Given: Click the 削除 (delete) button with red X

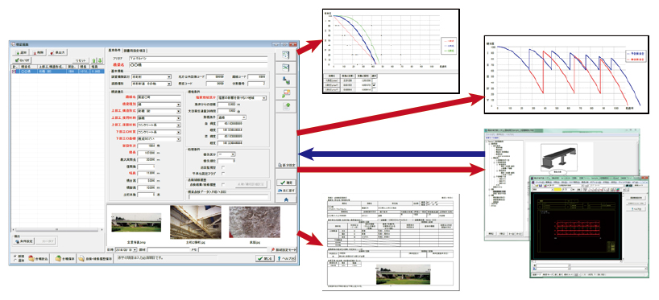Looking at the screenshot, I should (x=39, y=53).
